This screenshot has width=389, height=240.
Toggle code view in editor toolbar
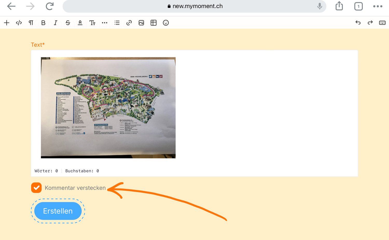19,23
